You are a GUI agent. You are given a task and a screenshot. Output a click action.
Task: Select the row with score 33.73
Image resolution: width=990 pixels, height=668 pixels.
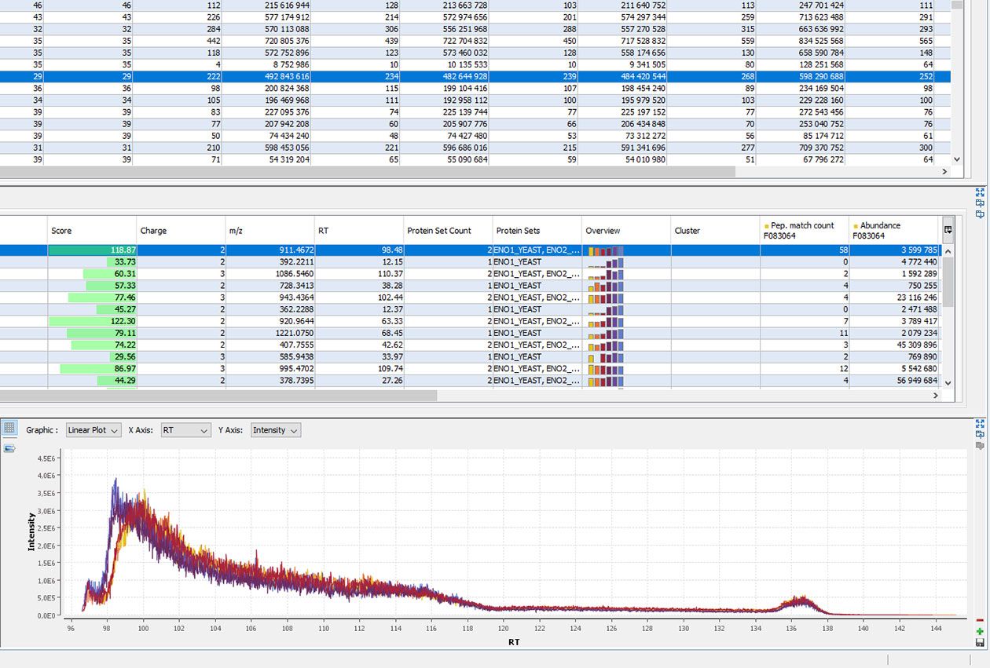point(470,262)
